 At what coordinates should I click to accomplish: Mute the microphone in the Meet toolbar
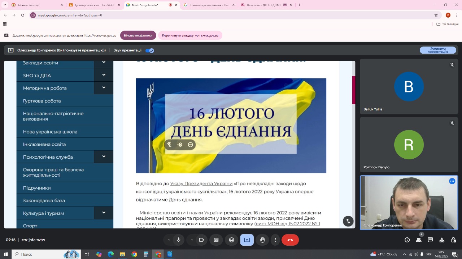(179, 240)
